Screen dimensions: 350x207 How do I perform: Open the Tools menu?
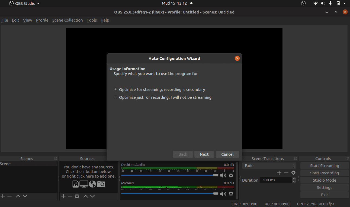[92, 20]
